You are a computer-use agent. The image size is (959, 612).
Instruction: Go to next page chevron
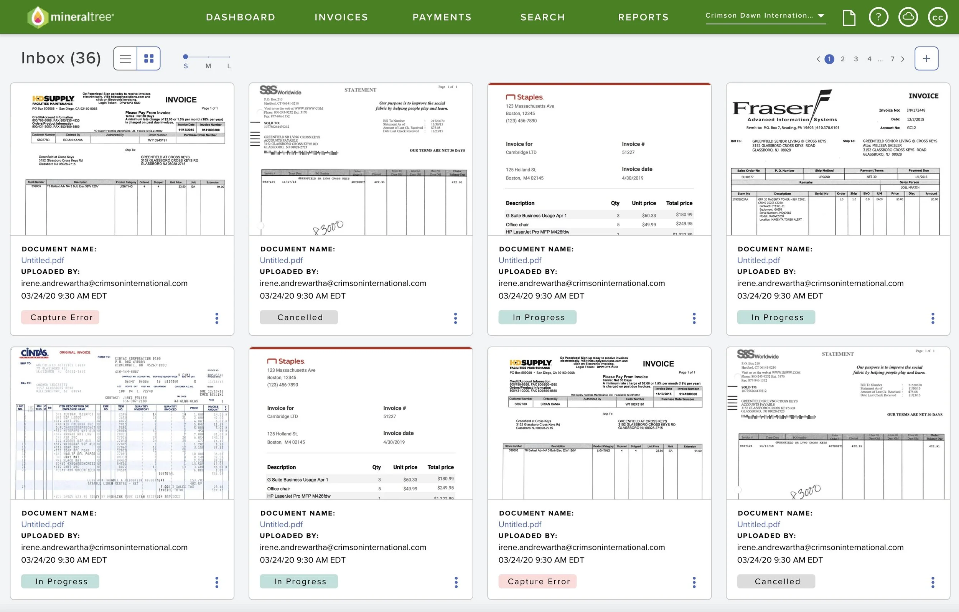point(903,59)
